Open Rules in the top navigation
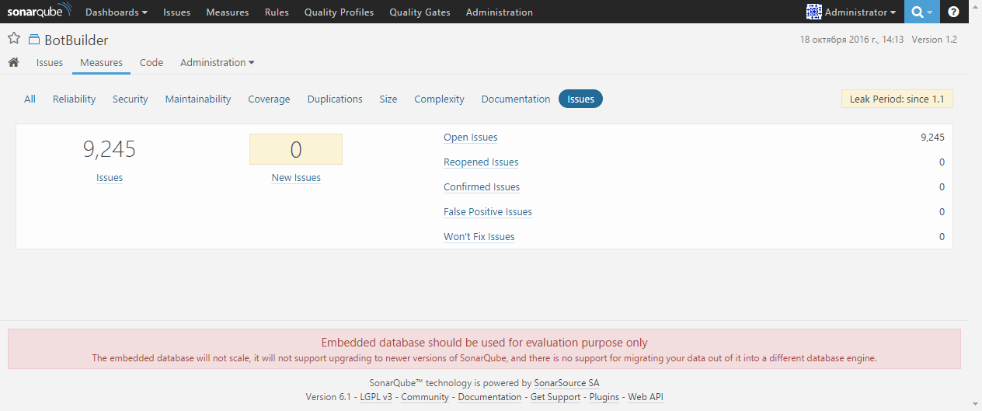The image size is (982, 411). (277, 12)
